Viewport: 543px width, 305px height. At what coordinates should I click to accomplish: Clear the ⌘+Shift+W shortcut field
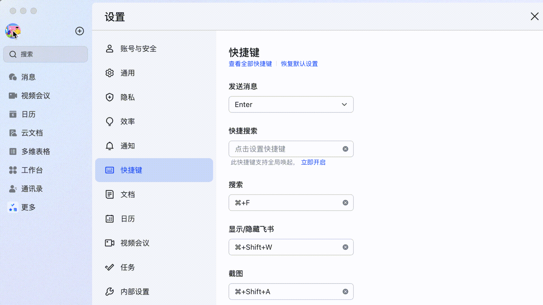(x=345, y=247)
